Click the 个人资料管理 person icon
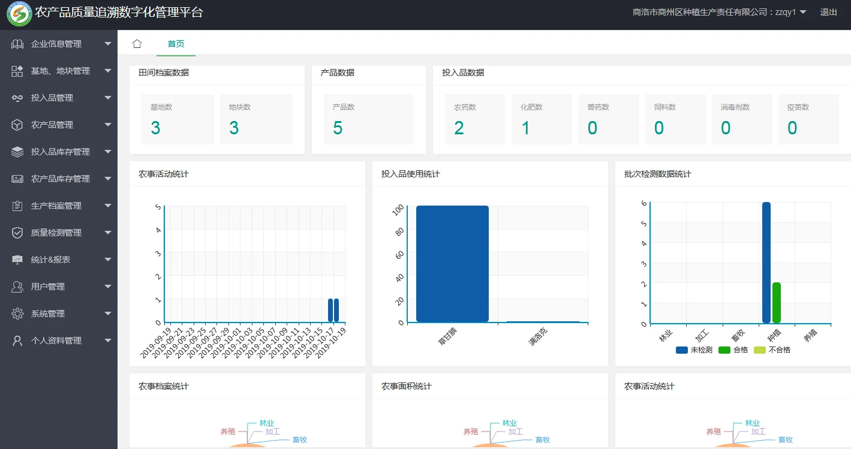 click(x=17, y=340)
